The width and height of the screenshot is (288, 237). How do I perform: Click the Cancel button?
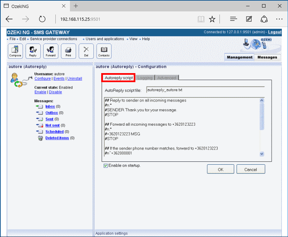coord(251,169)
